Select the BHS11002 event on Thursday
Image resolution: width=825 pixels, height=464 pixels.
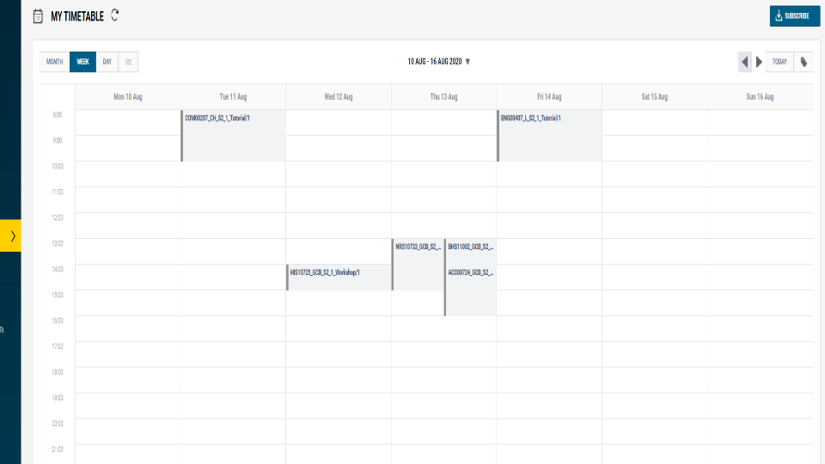[470, 252]
